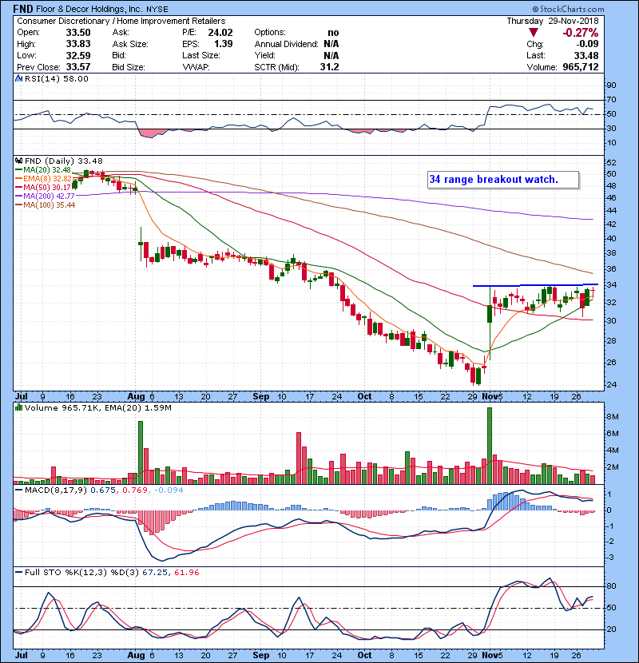Select the MA(20) 32.48 legend entry

pos(43,170)
